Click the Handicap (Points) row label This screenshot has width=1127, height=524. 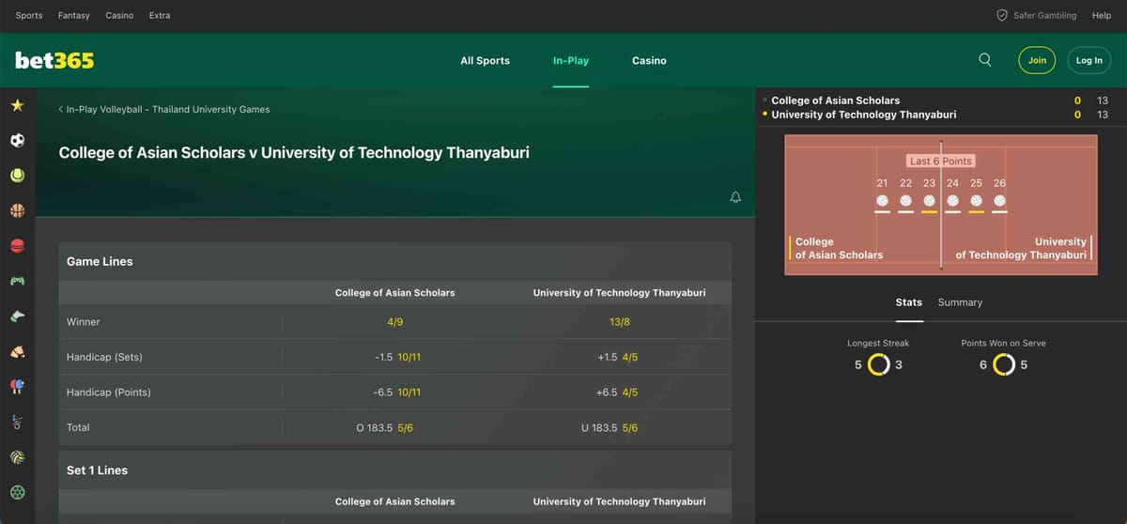pos(108,392)
